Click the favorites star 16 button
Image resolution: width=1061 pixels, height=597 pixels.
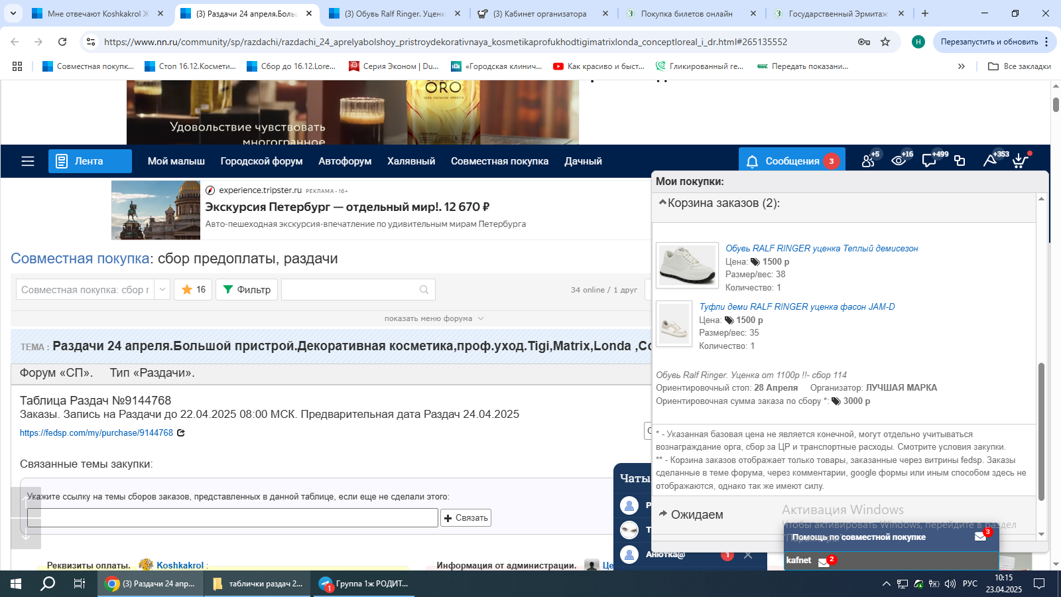pyautogui.click(x=193, y=289)
